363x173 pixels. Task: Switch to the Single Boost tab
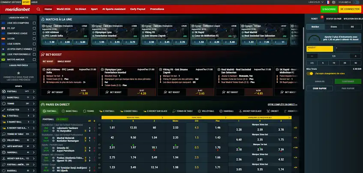point(64,62)
